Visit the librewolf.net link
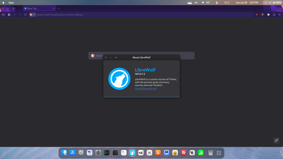 click(x=146, y=89)
